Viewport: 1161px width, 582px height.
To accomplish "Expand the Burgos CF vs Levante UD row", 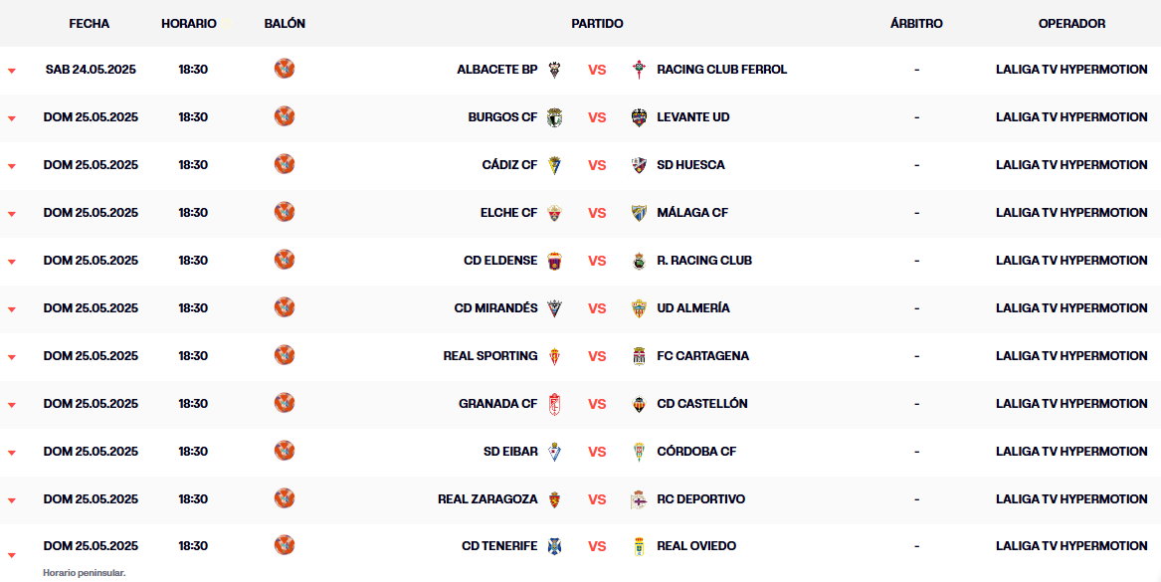I will (x=12, y=118).
